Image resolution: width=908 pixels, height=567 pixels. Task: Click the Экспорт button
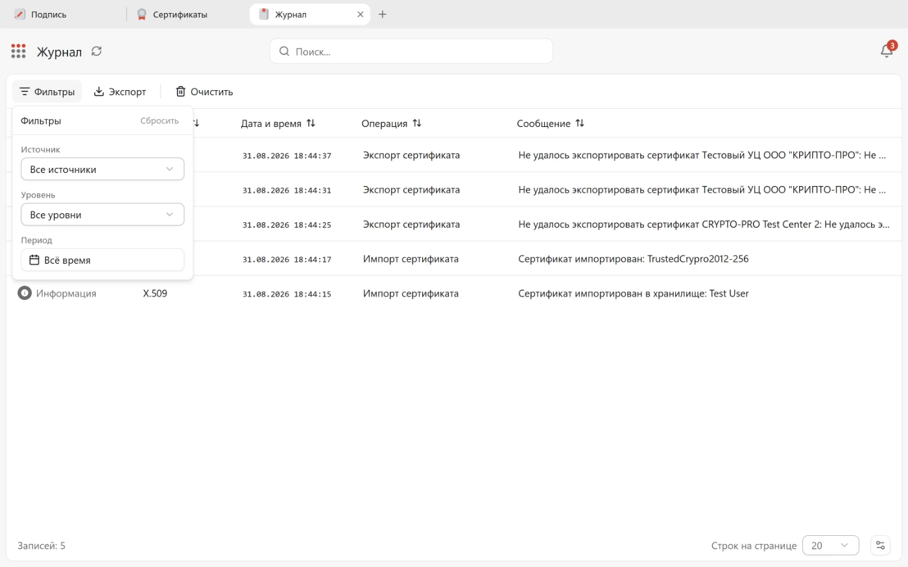coord(120,91)
